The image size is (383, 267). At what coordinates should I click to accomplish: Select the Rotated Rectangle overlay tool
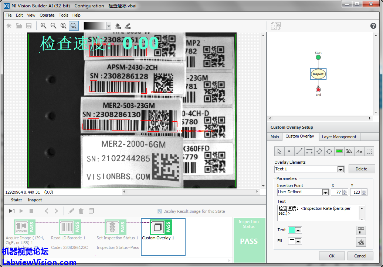tap(319, 151)
